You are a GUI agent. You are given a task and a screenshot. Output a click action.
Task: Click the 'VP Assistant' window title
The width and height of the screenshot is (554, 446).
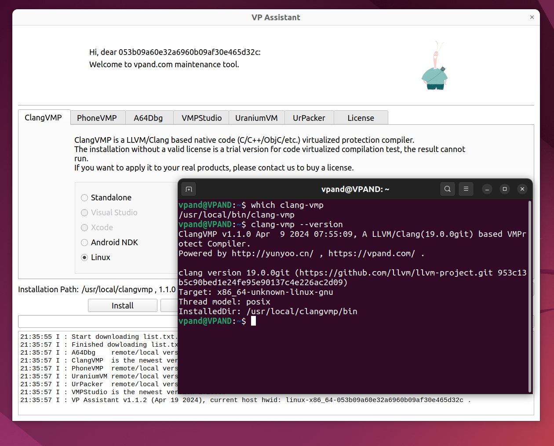pos(276,17)
